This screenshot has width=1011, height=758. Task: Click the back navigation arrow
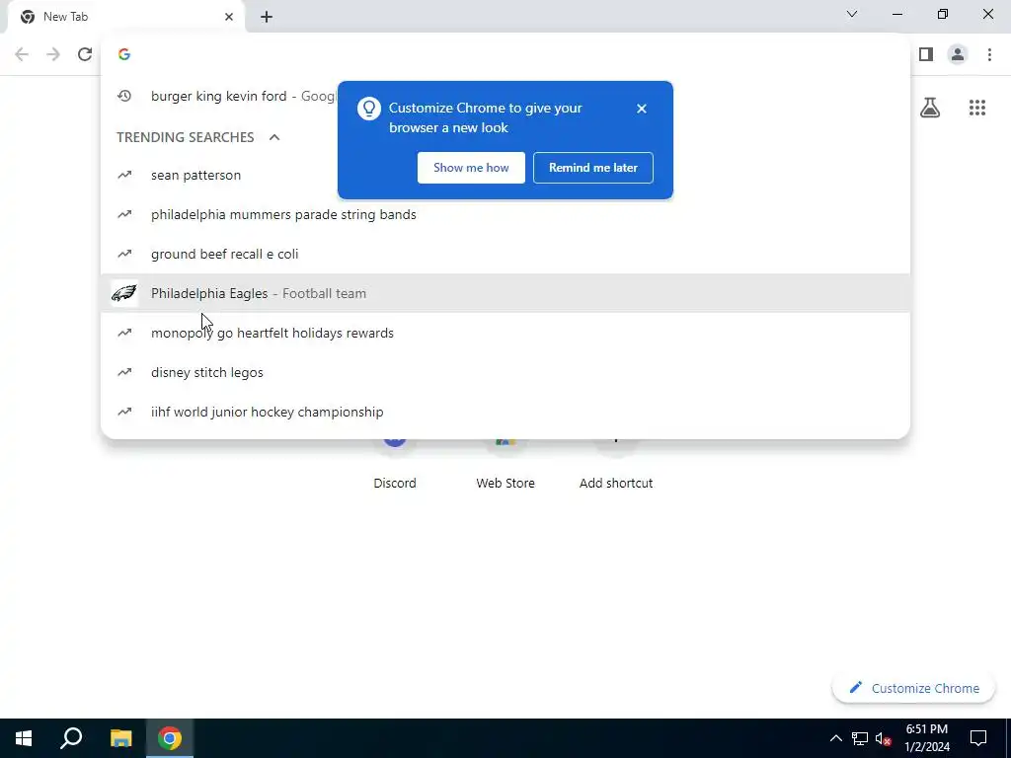point(22,55)
